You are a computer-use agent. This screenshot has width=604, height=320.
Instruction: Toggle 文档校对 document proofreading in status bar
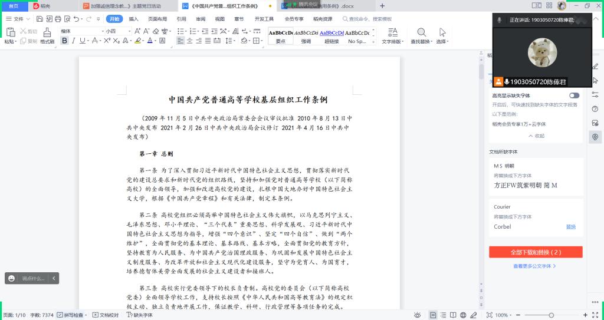(x=106, y=315)
